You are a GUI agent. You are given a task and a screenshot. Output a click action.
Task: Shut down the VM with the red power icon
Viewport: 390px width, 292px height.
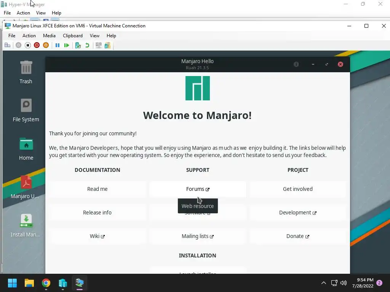37,45
